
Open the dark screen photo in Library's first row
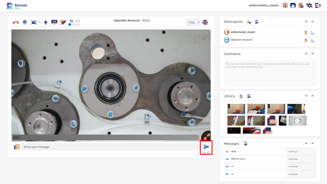(296, 109)
